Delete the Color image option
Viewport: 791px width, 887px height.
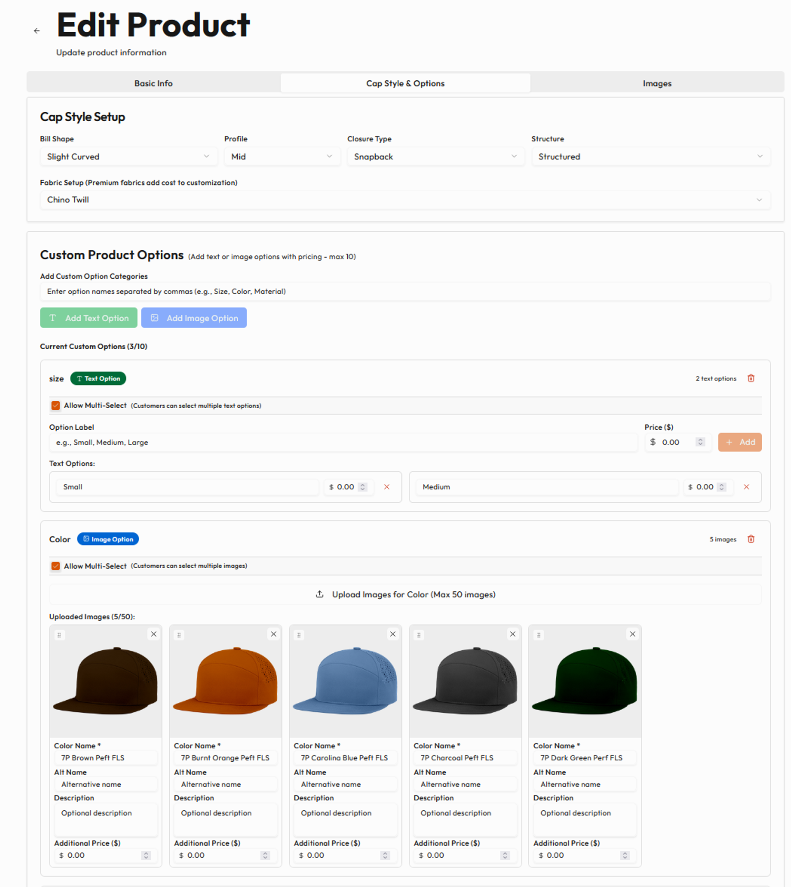click(x=751, y=539)
